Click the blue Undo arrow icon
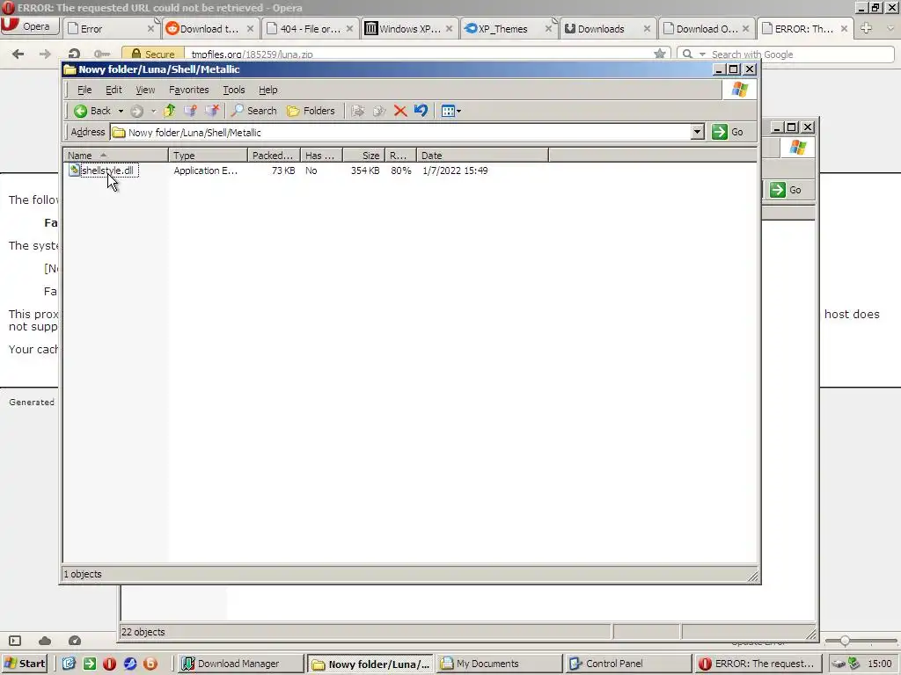Viewport: 901px width, 675px height. 421,111
